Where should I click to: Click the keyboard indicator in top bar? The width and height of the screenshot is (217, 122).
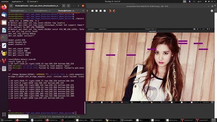click(185, 2)
